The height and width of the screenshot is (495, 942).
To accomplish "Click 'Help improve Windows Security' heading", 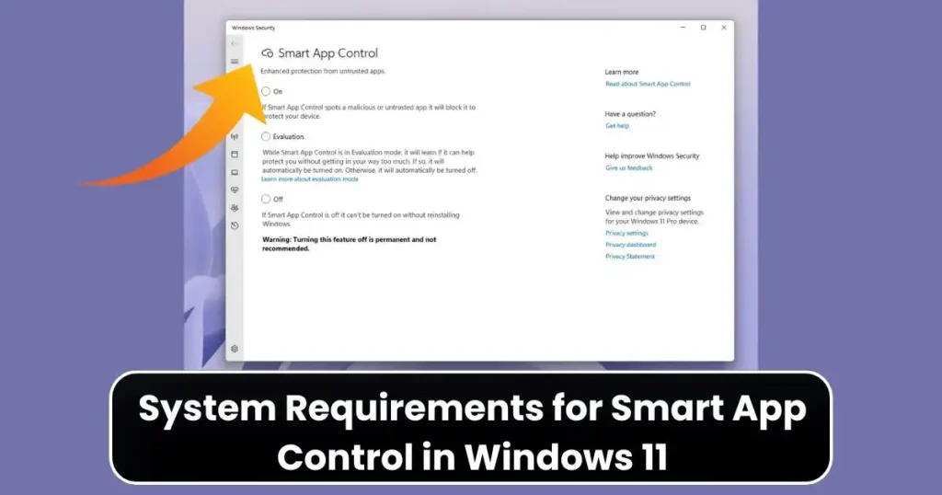I will point(652,156).
